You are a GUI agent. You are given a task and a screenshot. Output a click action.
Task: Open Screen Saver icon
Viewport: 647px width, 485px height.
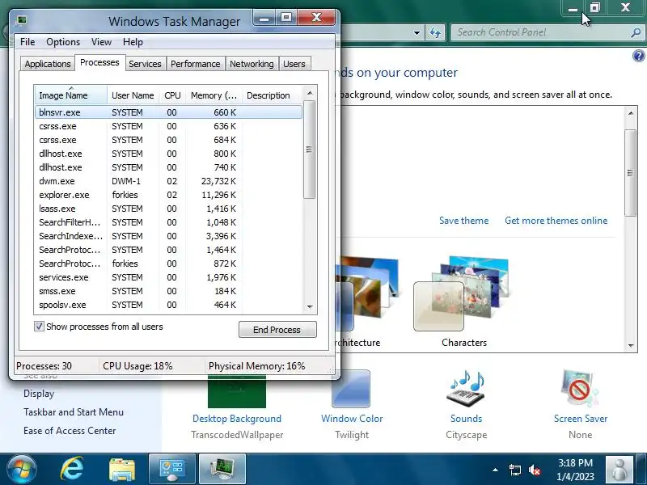tap(580, 389)
